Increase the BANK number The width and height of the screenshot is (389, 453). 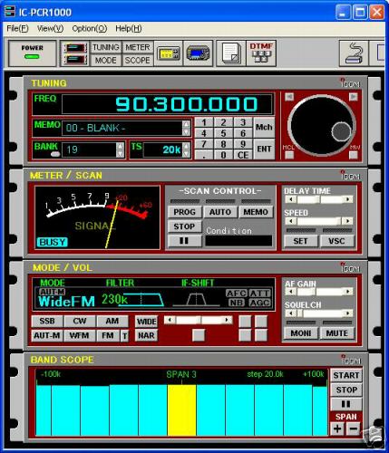click(x=120, y=146)
